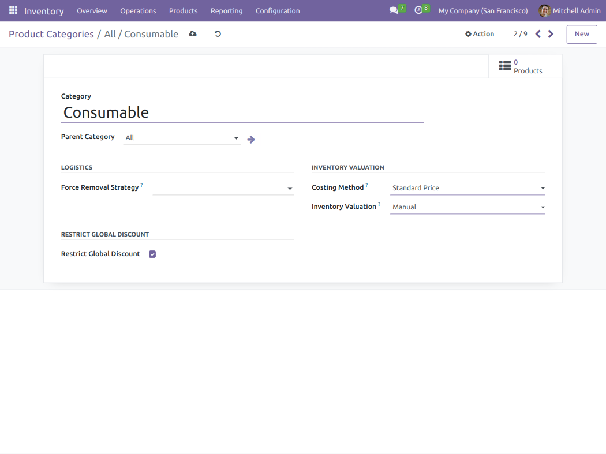Image resolution: width=606 pixels, height=454 pixels.
Task: Switch to the Reporting menu
Action: tap(226, 10)
